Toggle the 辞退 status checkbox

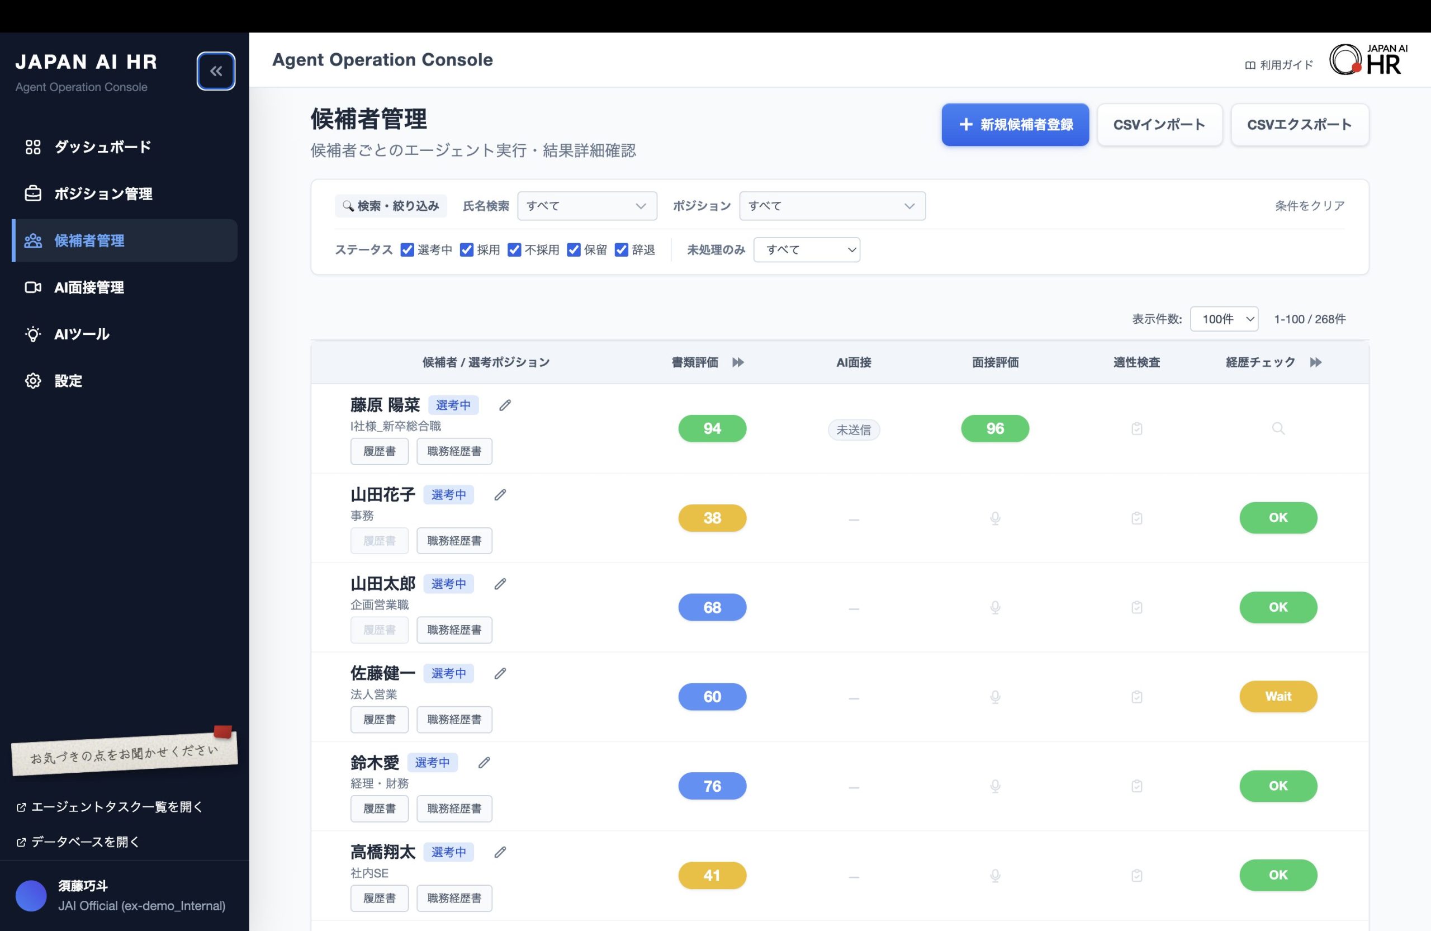pos(621,249)
